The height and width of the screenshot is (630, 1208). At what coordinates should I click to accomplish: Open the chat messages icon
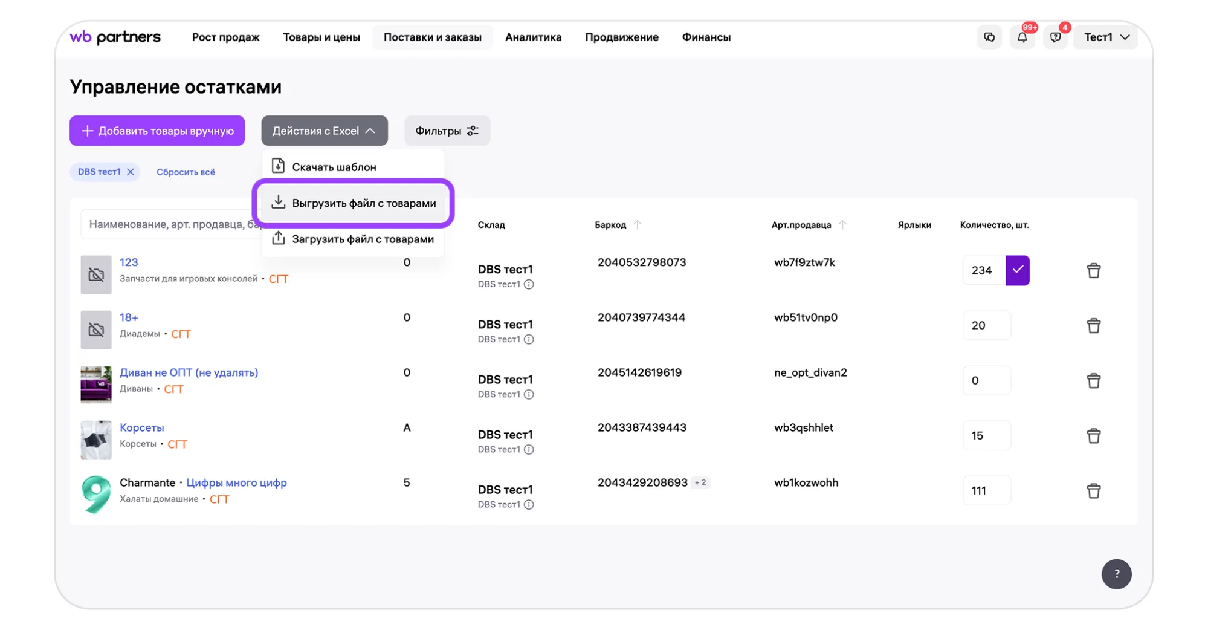(989, 37)
